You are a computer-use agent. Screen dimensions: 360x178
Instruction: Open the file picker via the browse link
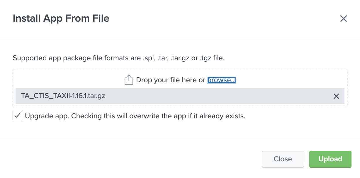tap(221, 80)
